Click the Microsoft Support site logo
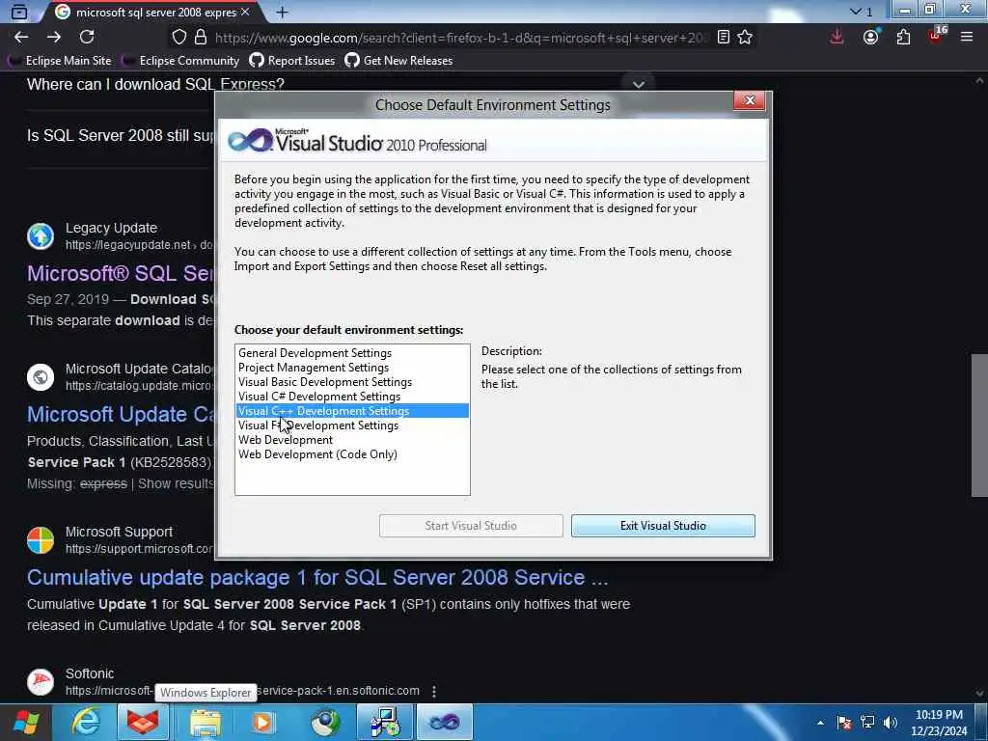 click(x=41, y=540)
